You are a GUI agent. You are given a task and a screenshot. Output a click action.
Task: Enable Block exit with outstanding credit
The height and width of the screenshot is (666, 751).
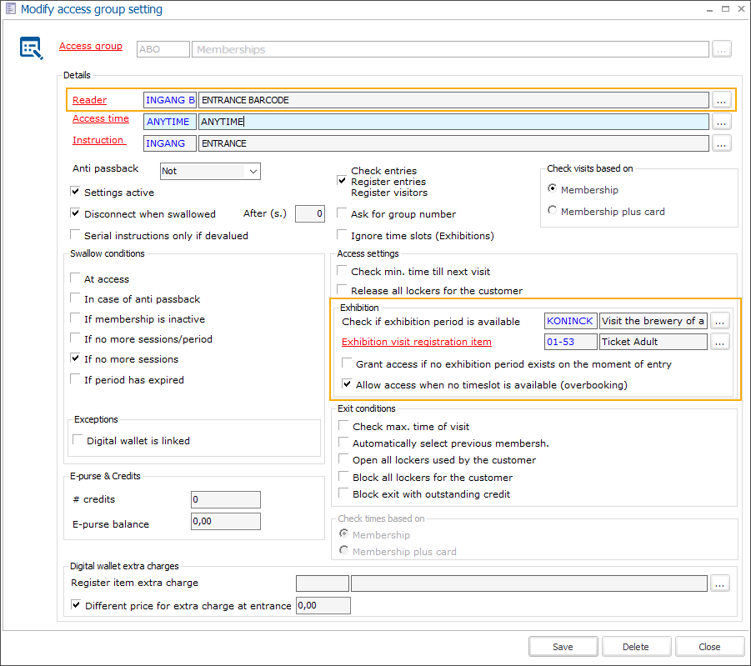[x=343, y=493]
